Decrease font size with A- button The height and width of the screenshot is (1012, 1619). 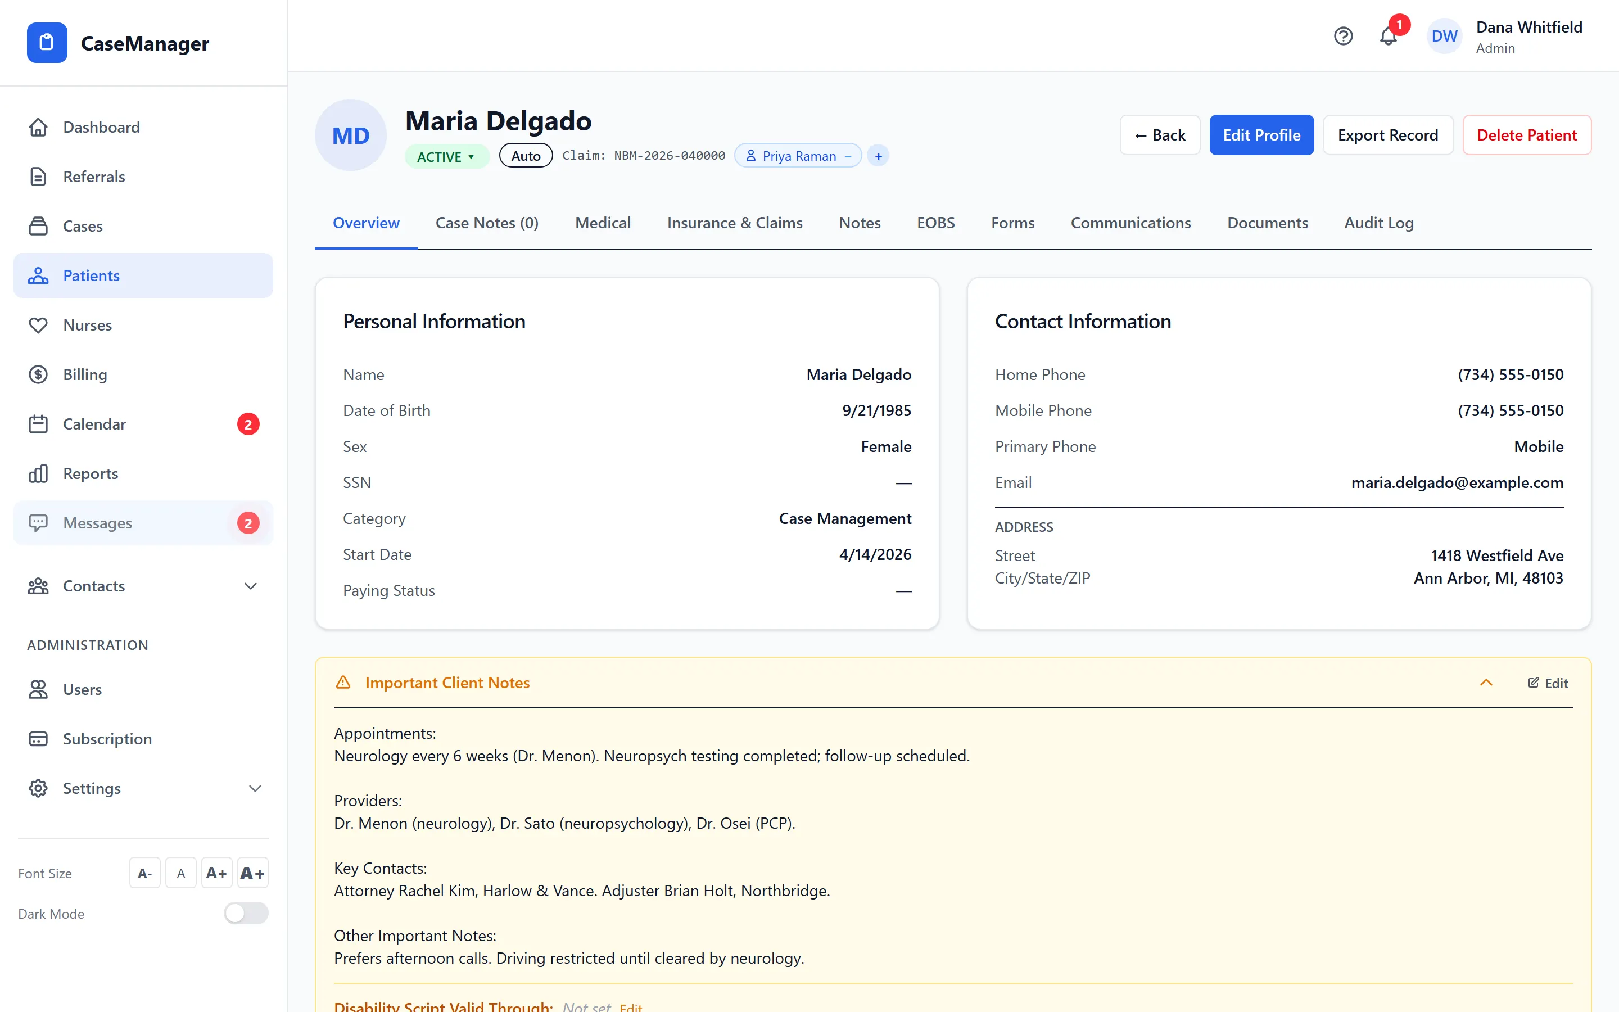coord(144,873)
